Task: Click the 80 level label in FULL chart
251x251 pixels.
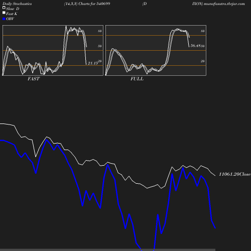Action: tap(202, 31)
